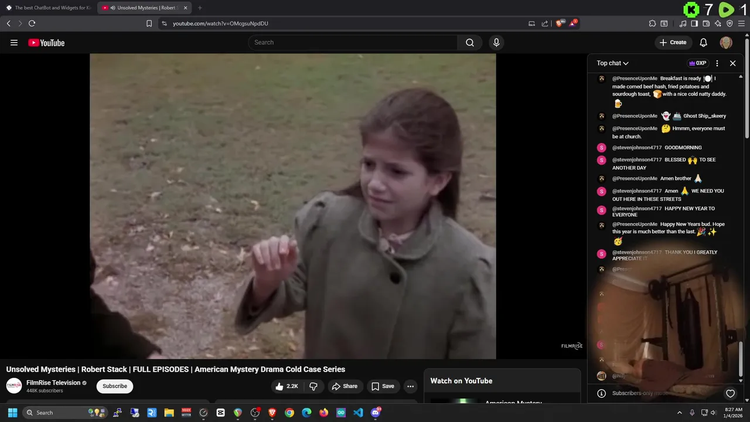This screenshot has width=750, height=422.
Task: Go back in browser history
Action: (8, 23)
